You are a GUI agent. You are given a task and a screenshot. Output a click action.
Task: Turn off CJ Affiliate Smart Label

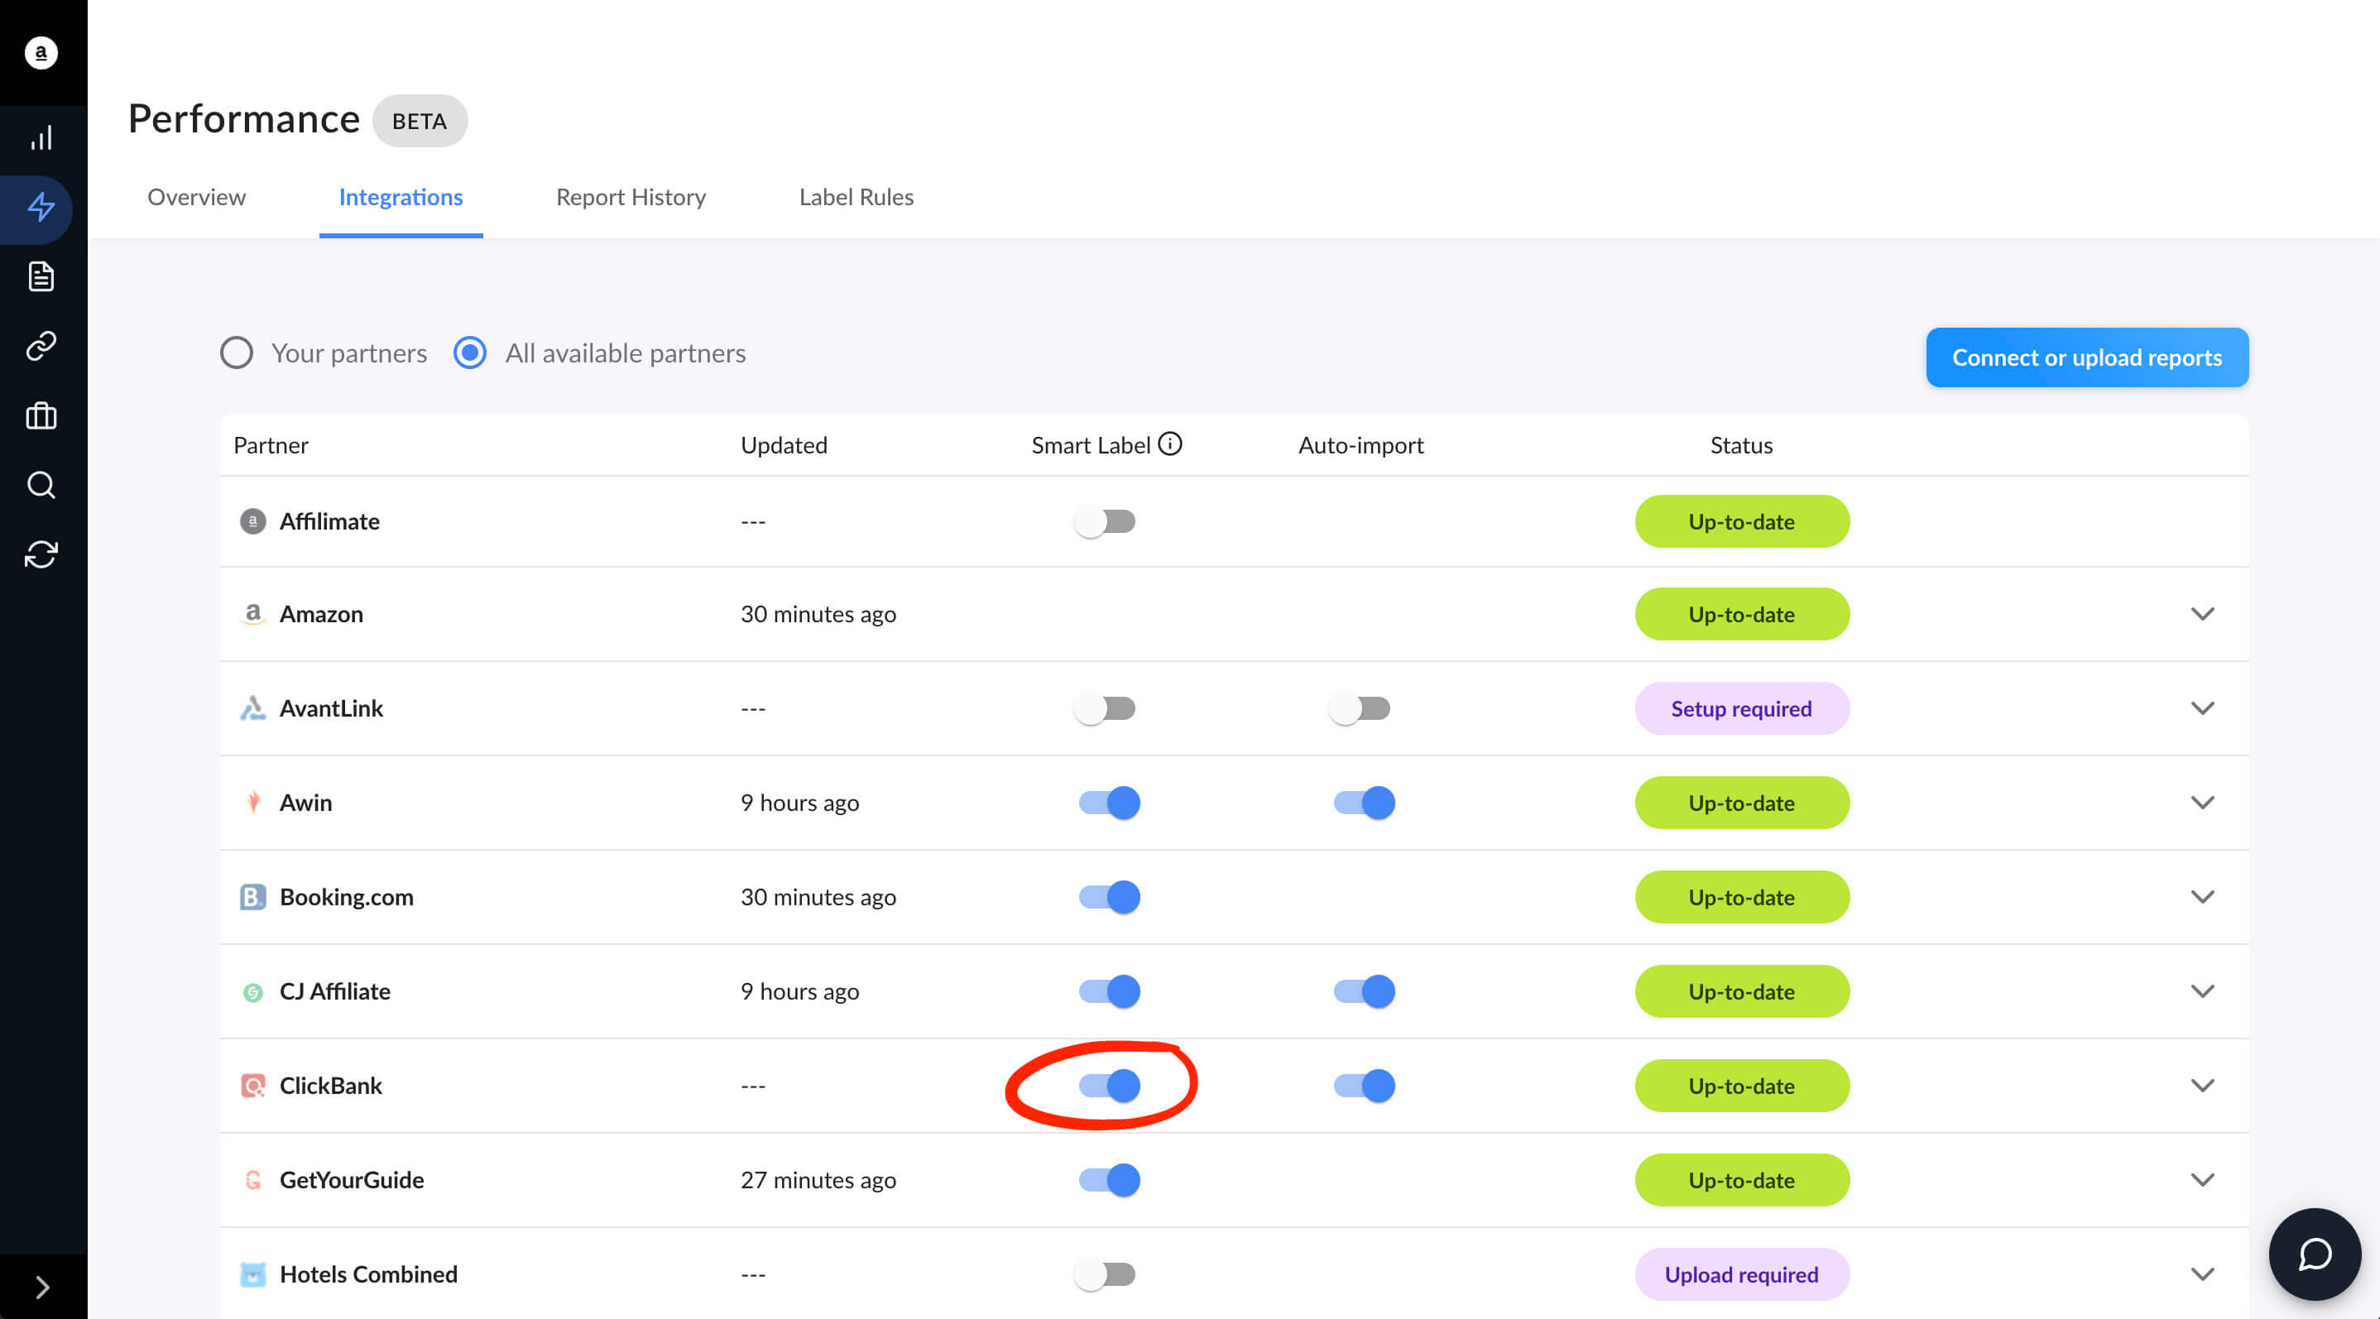tap(1110, 991)
